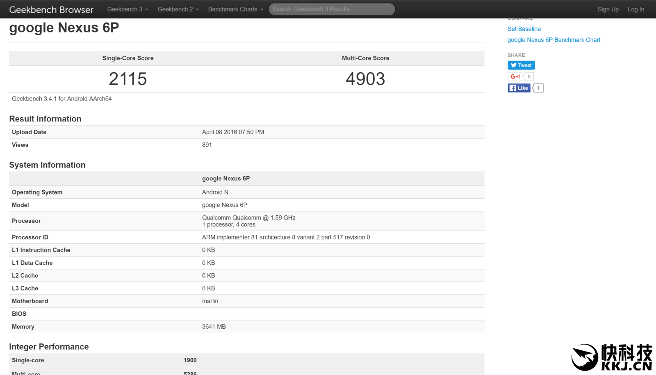Set this result as Baseline
The image size is (656, 375).
point(524,29)
